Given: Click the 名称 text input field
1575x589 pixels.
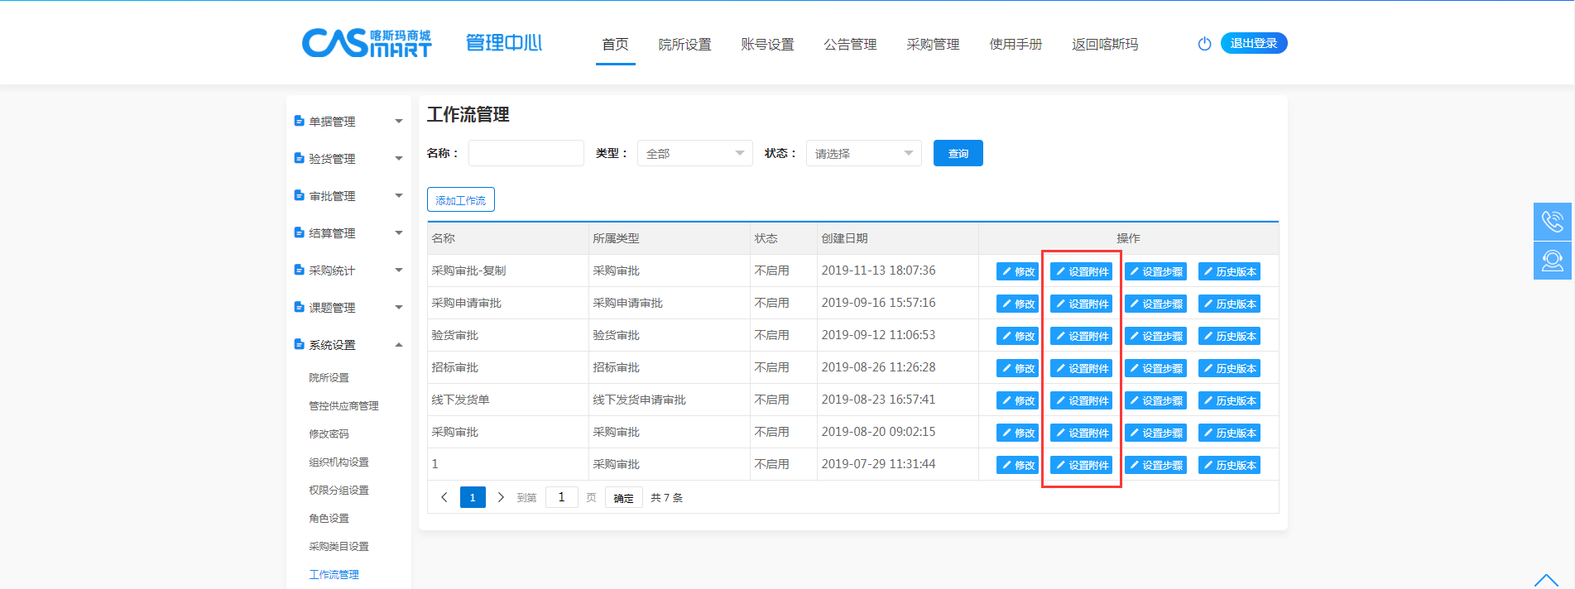Looking at the screenshot, I should (526, 153).
